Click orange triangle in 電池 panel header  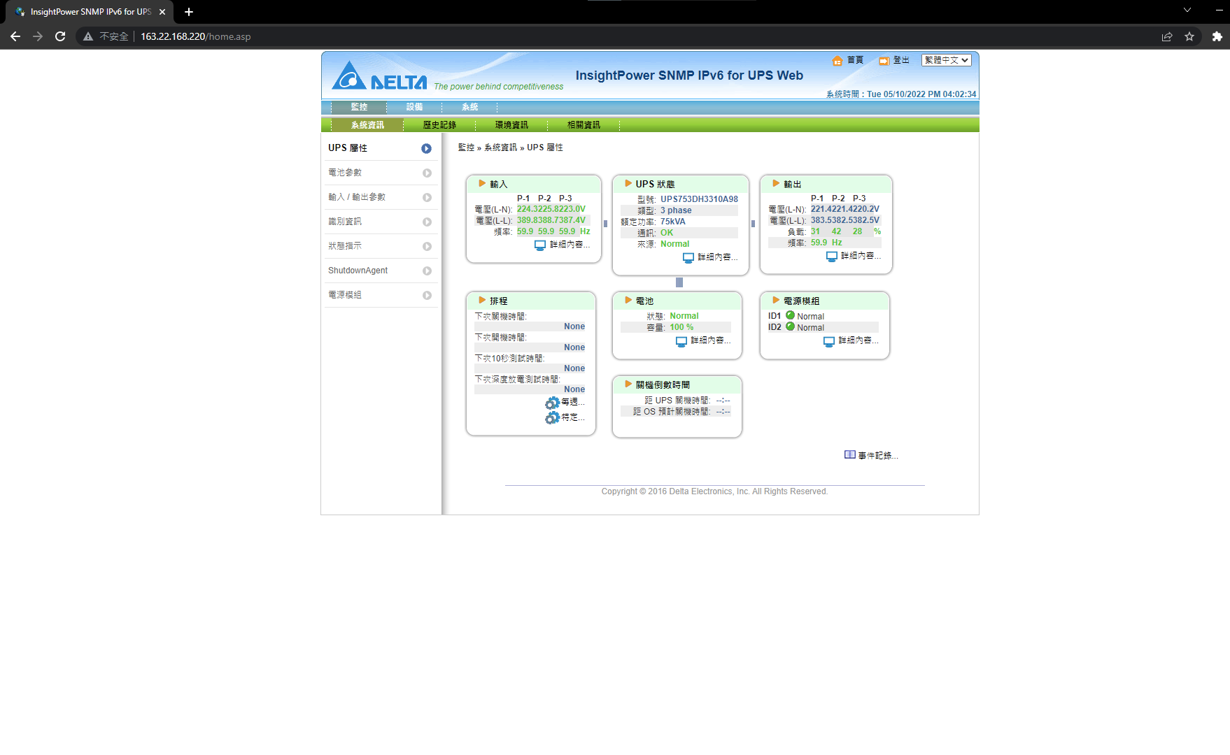[628, 300]
